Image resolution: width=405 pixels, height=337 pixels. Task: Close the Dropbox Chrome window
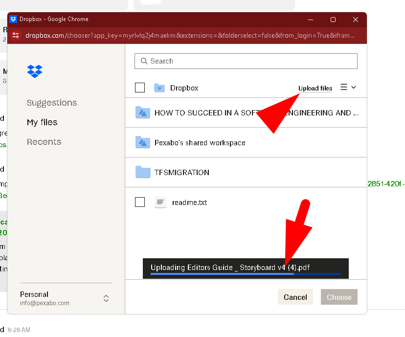tap(356, 20)
